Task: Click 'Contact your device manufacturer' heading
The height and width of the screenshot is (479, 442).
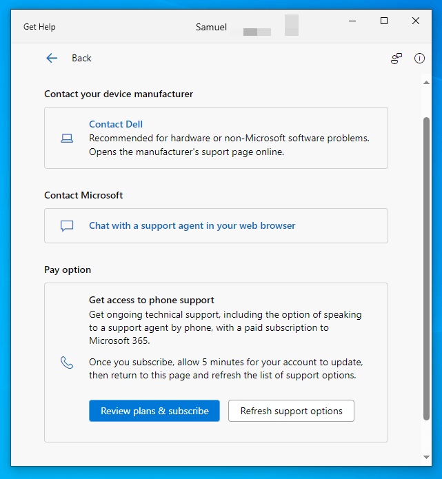Action: point(119,94)
